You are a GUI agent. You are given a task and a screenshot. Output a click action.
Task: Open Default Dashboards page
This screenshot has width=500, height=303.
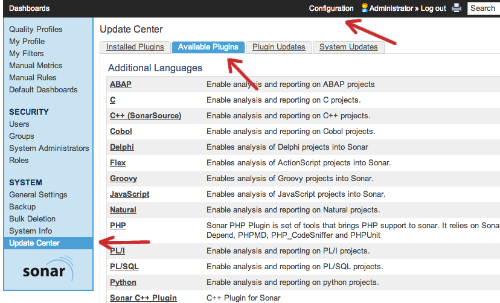[x=43, y=90]
